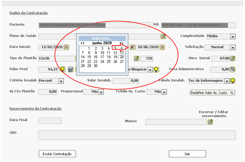
Task: Open the Critério Insalub dropdown
Action: pyautogui.click(x=61, y=81)
